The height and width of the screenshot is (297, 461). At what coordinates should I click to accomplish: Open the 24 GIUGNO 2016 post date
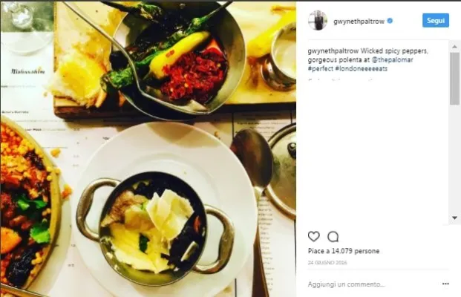coord(327,263)
